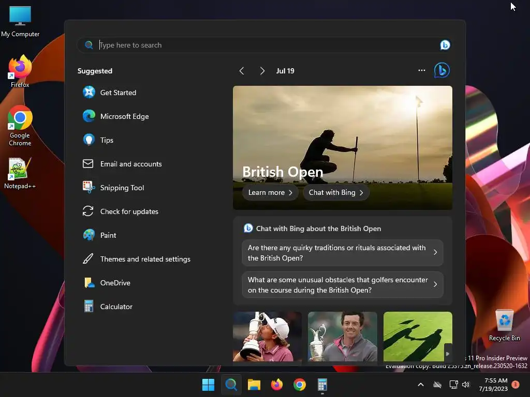The height and width of the screenshot is (397, 530).
Task: Open Bing chat icon beside the options menu
Action: coord(442,70)
